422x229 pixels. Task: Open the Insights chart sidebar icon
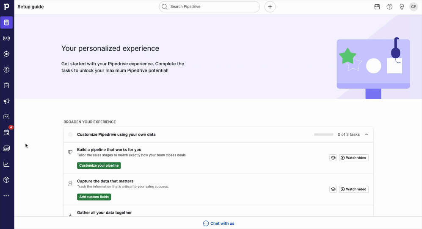coord(6,164)
